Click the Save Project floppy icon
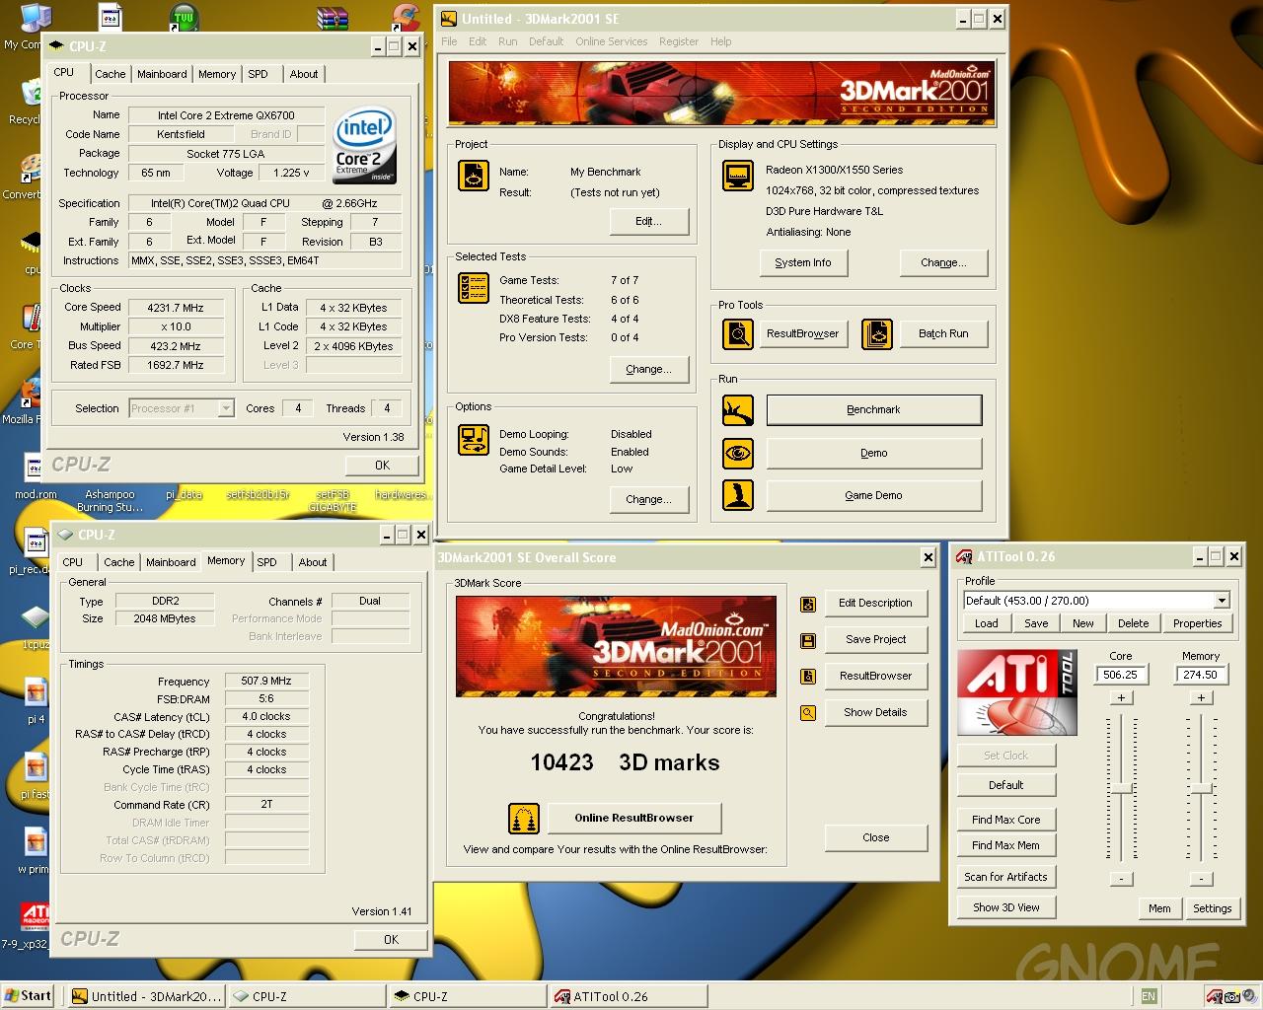This screenshot has width=1263, height=1010. pyautogui.click(x=808, y=640)
